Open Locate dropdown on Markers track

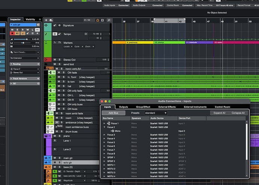(68, 47)
